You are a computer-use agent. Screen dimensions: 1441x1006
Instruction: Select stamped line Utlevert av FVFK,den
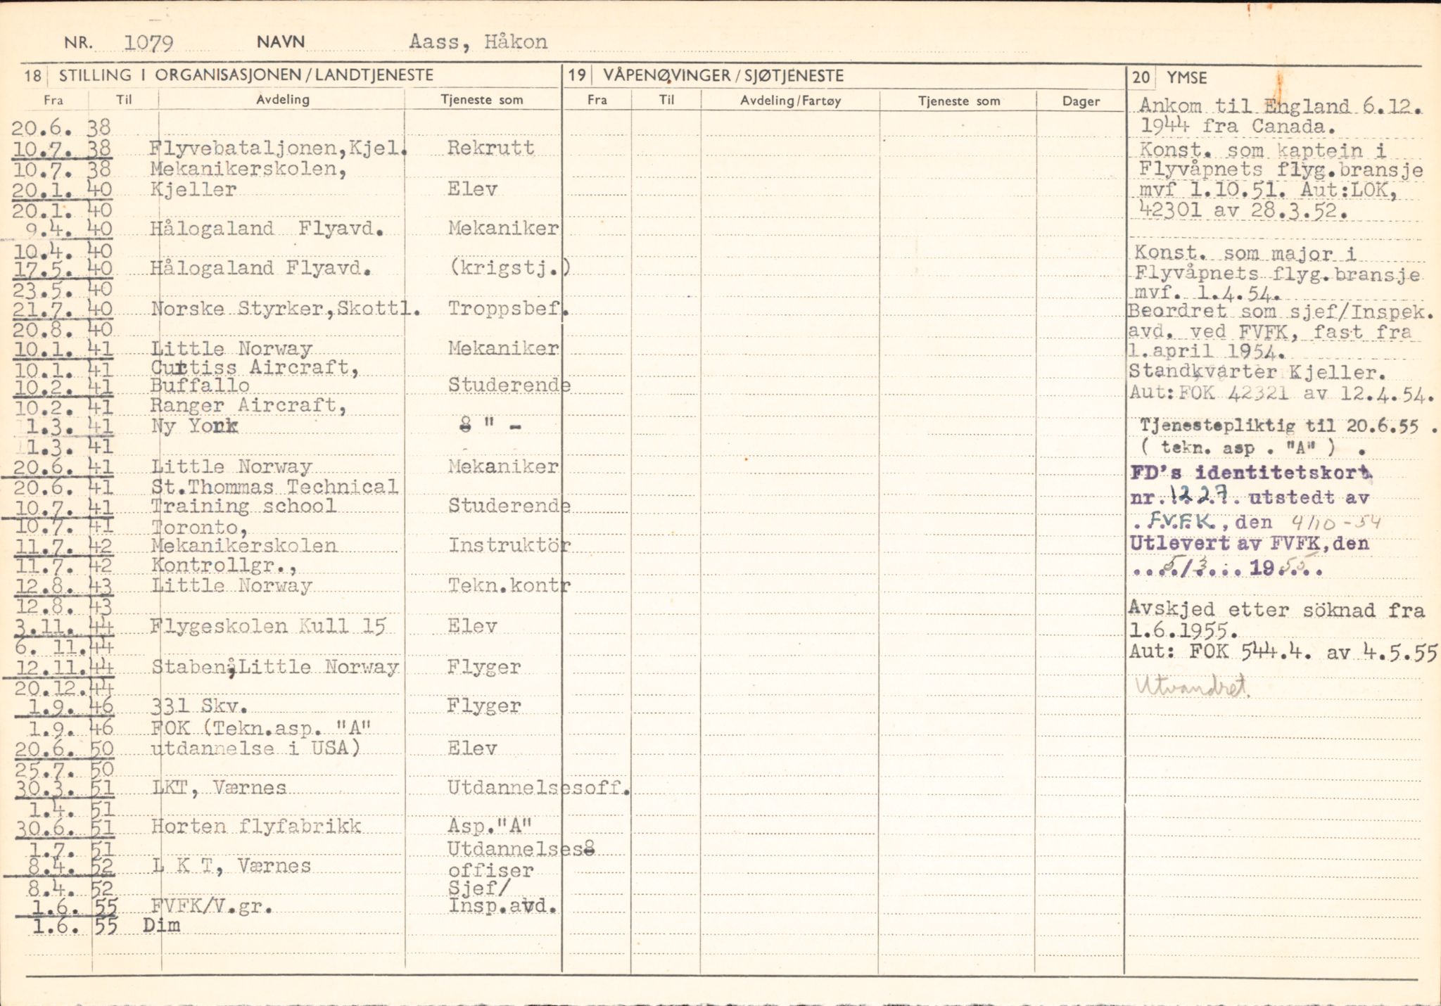[x=1249, y=543]
